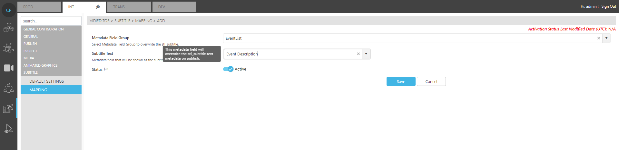This screenshot has height=150, width=619.
Task: Clear the EventList field group selection
Action: click(x=599, y=38)
